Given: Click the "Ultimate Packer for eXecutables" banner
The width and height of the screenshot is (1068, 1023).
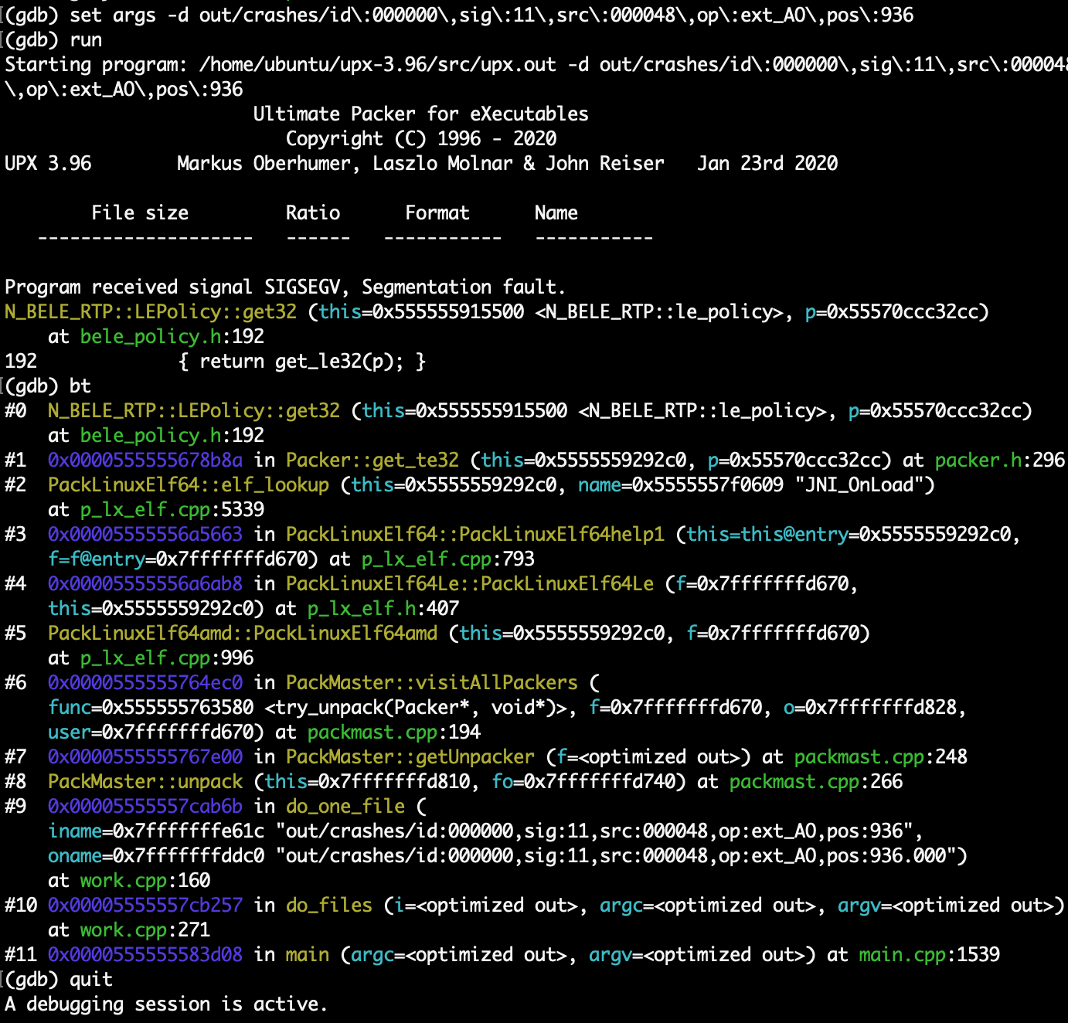Looking at the screenshot, I should pos(420,114).
